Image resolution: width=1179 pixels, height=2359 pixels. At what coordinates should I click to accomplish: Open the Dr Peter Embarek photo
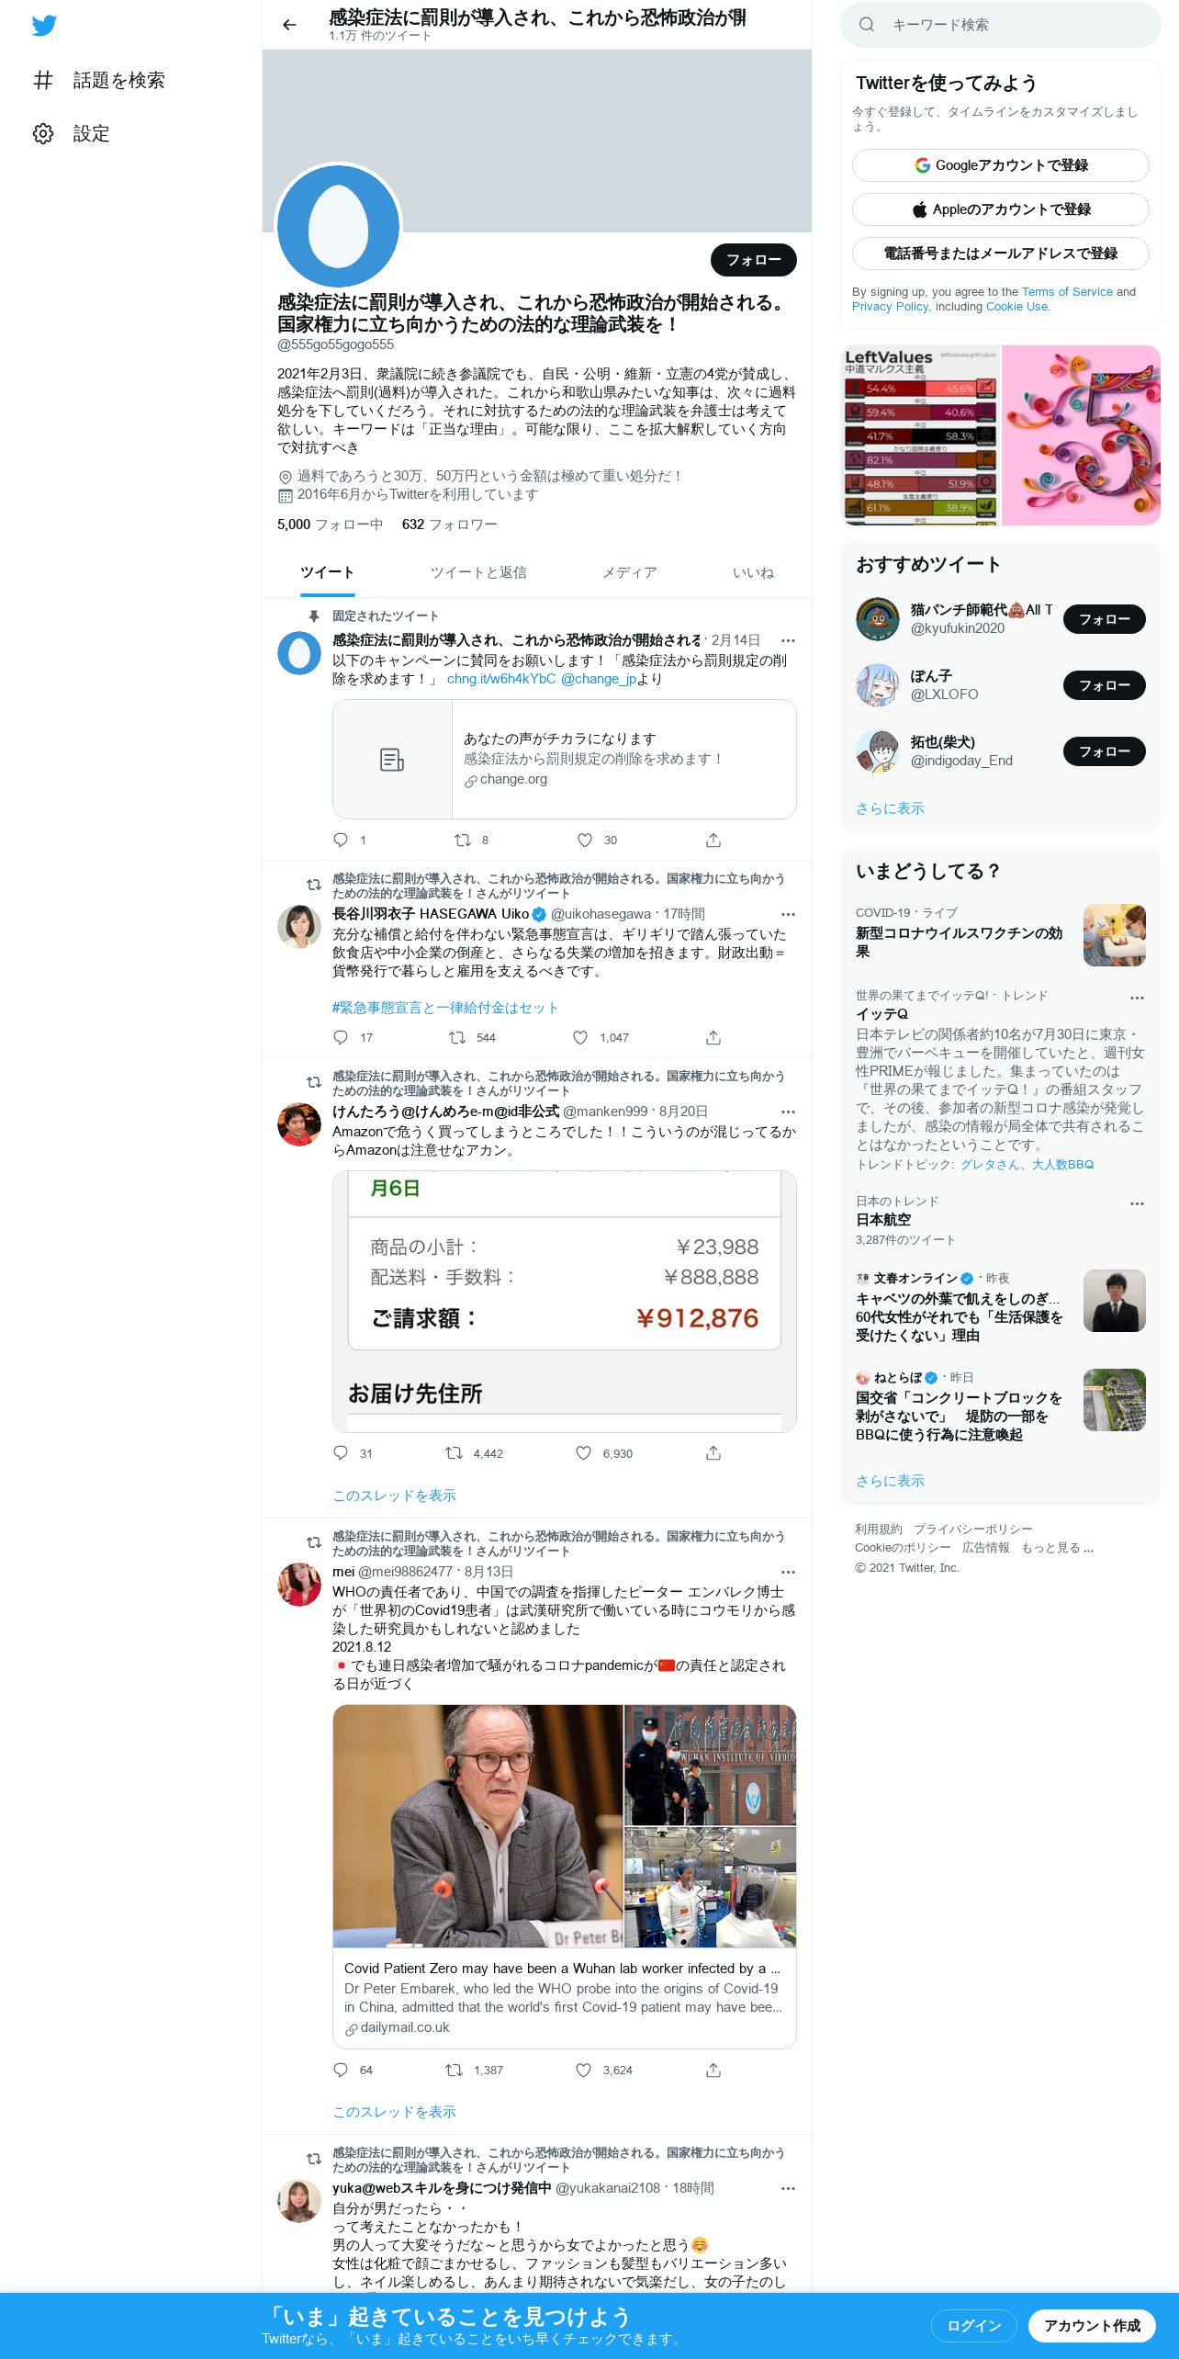pyautogui.click(x=477, y=1826)
